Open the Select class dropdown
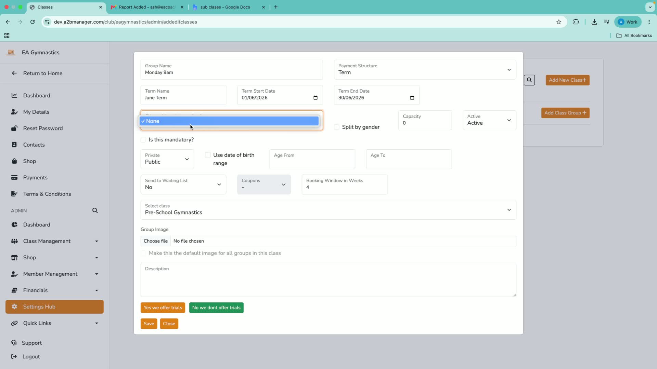 (328, 210)
